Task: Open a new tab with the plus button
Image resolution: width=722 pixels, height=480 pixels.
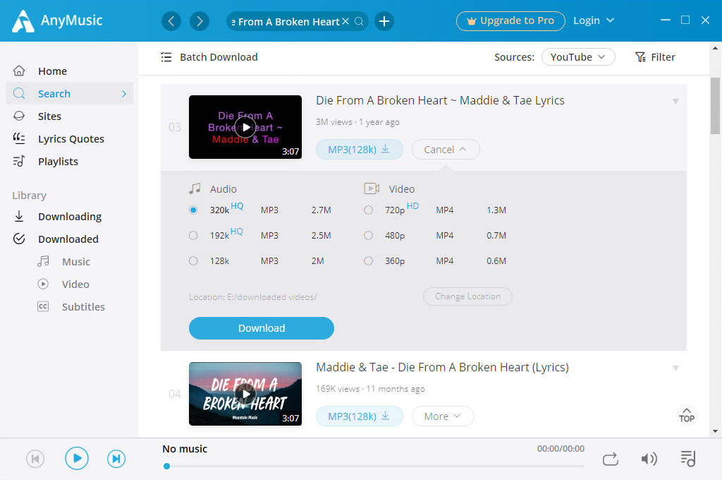Action: [384, 21]
